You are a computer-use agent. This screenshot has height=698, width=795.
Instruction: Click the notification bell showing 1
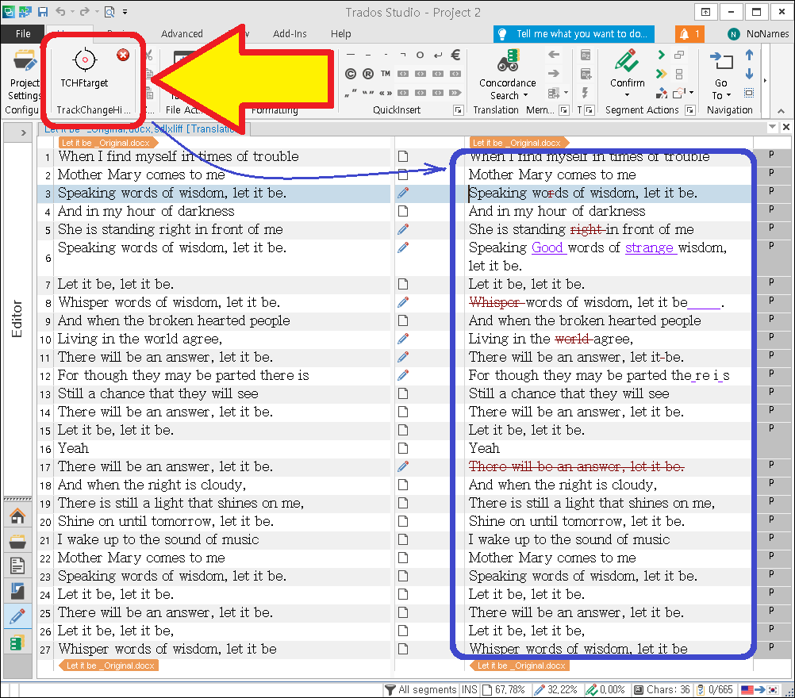(689, 34)
